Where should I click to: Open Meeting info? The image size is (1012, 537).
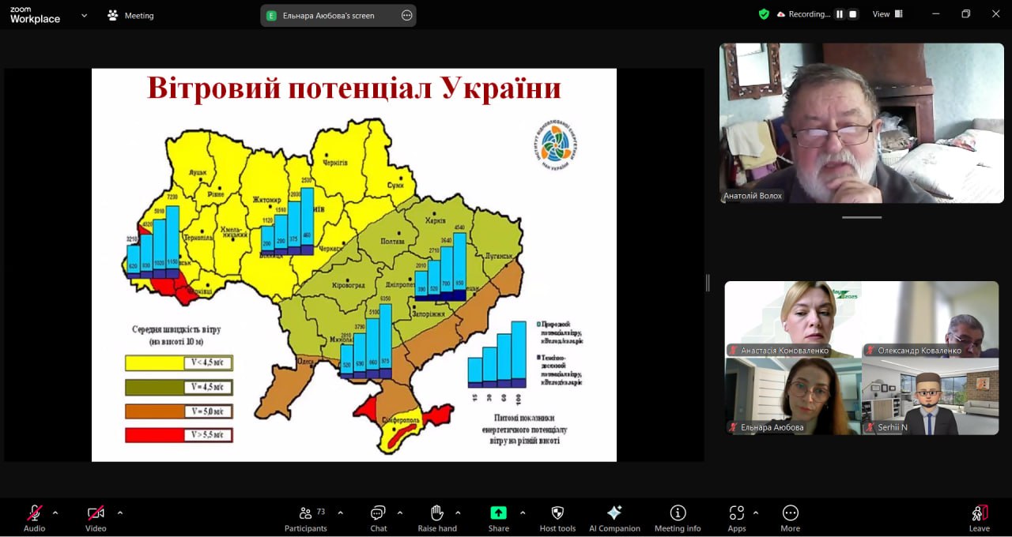(x=678, y=518)
